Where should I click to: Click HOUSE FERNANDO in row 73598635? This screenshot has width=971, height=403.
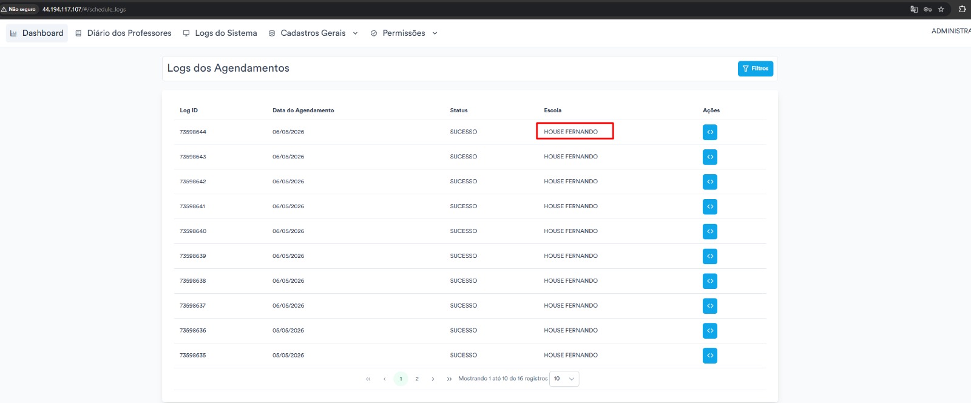(571, 356)
